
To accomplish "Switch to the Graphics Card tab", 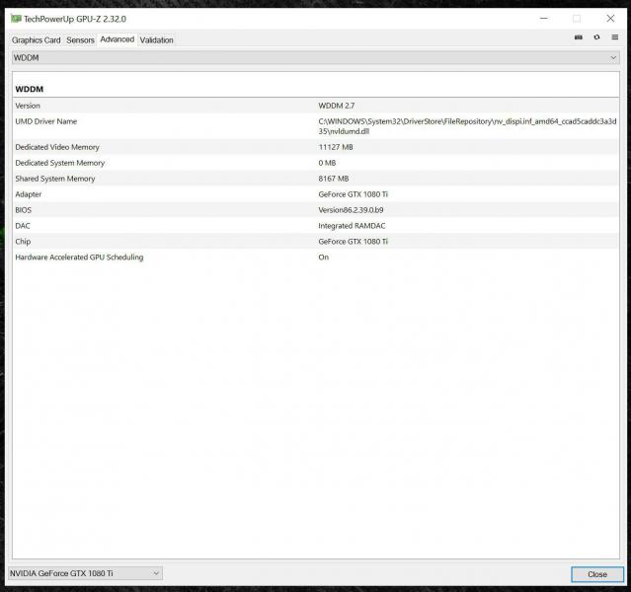I will click(x=37, y=40).
